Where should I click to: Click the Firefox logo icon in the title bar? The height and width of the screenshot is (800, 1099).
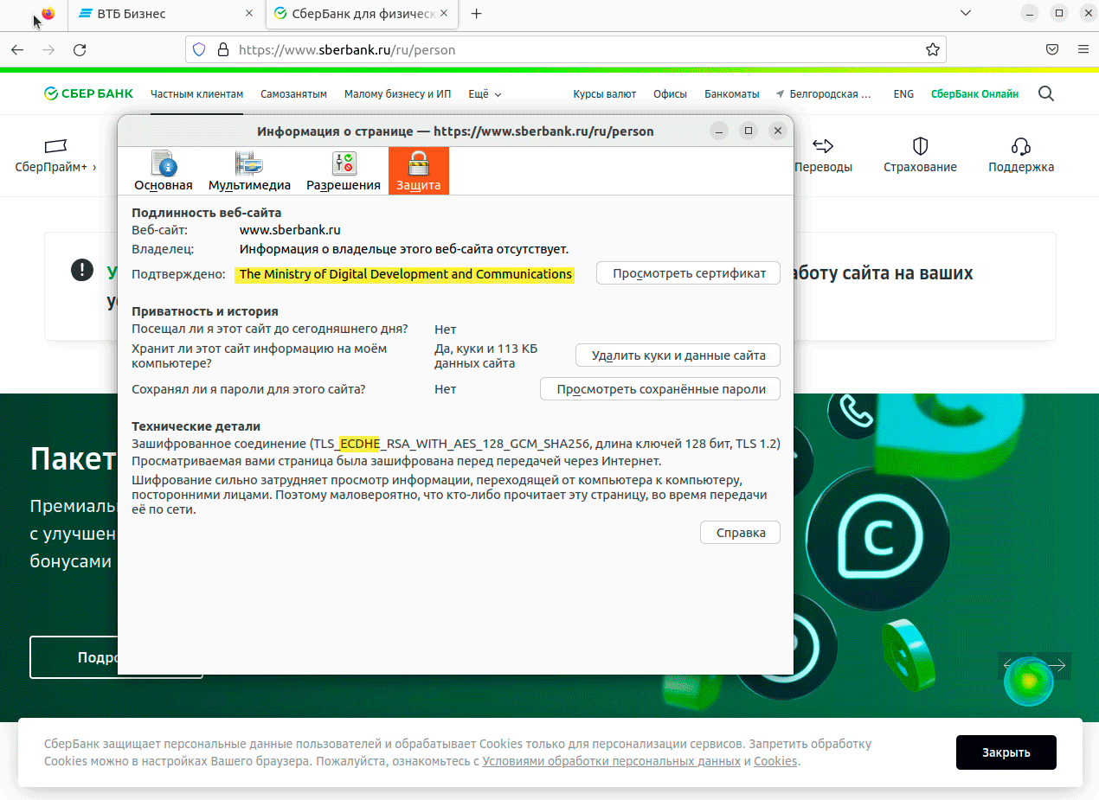point(48,14)
